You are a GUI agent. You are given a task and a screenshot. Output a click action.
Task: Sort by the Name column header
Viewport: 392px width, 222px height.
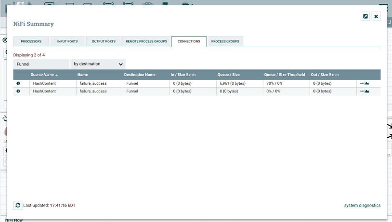[x=82, y=75]
